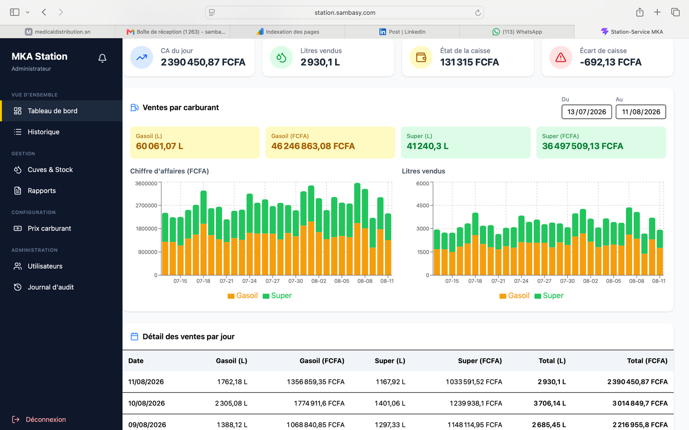Select the 11/08/2026 date cell
This screenshot has height=430, width=689.
coord(146,382)
